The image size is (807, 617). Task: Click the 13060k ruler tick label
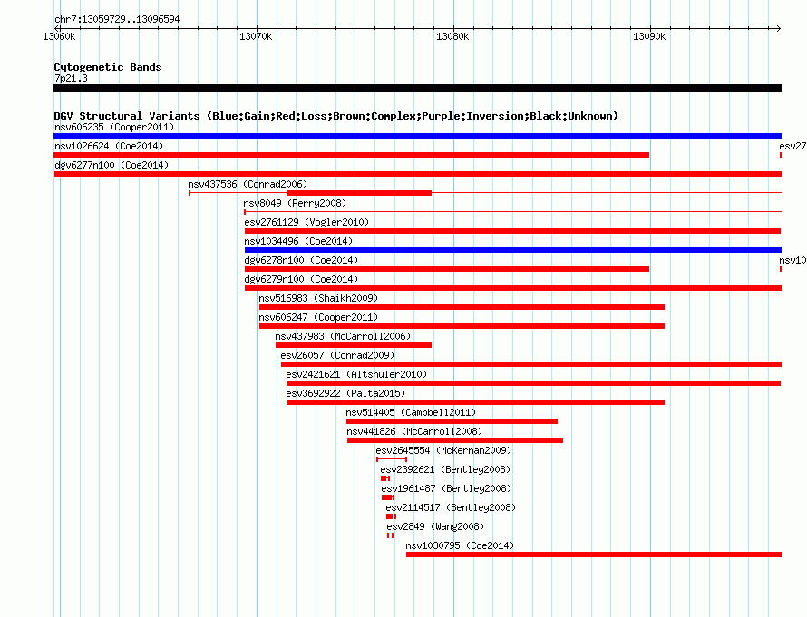(59, 36)
